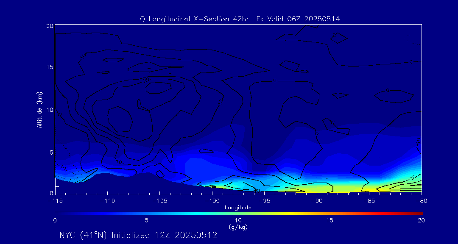This screenshot has height=244, width=458.
Task: Click the plot title with 42hr forecast text
Action: tap(240, 19)
